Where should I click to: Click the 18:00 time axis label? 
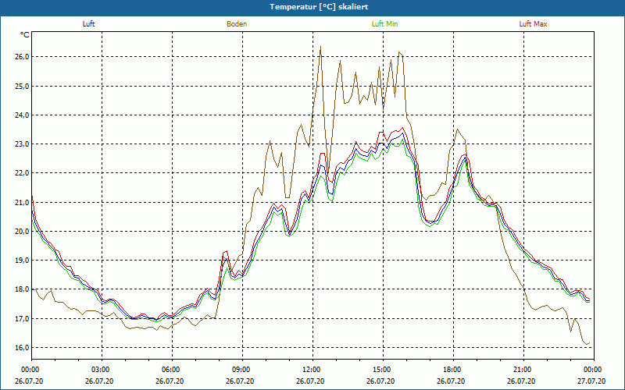(453, 370)
